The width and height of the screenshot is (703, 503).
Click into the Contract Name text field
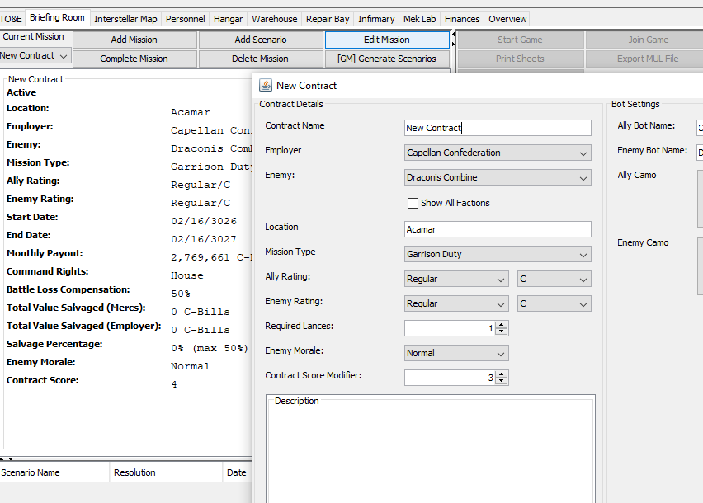(x=498, y=128)
